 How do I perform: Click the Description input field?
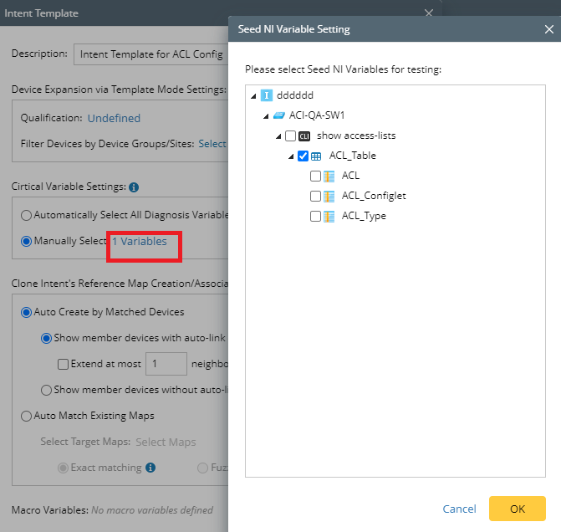[x=151, y=54]
